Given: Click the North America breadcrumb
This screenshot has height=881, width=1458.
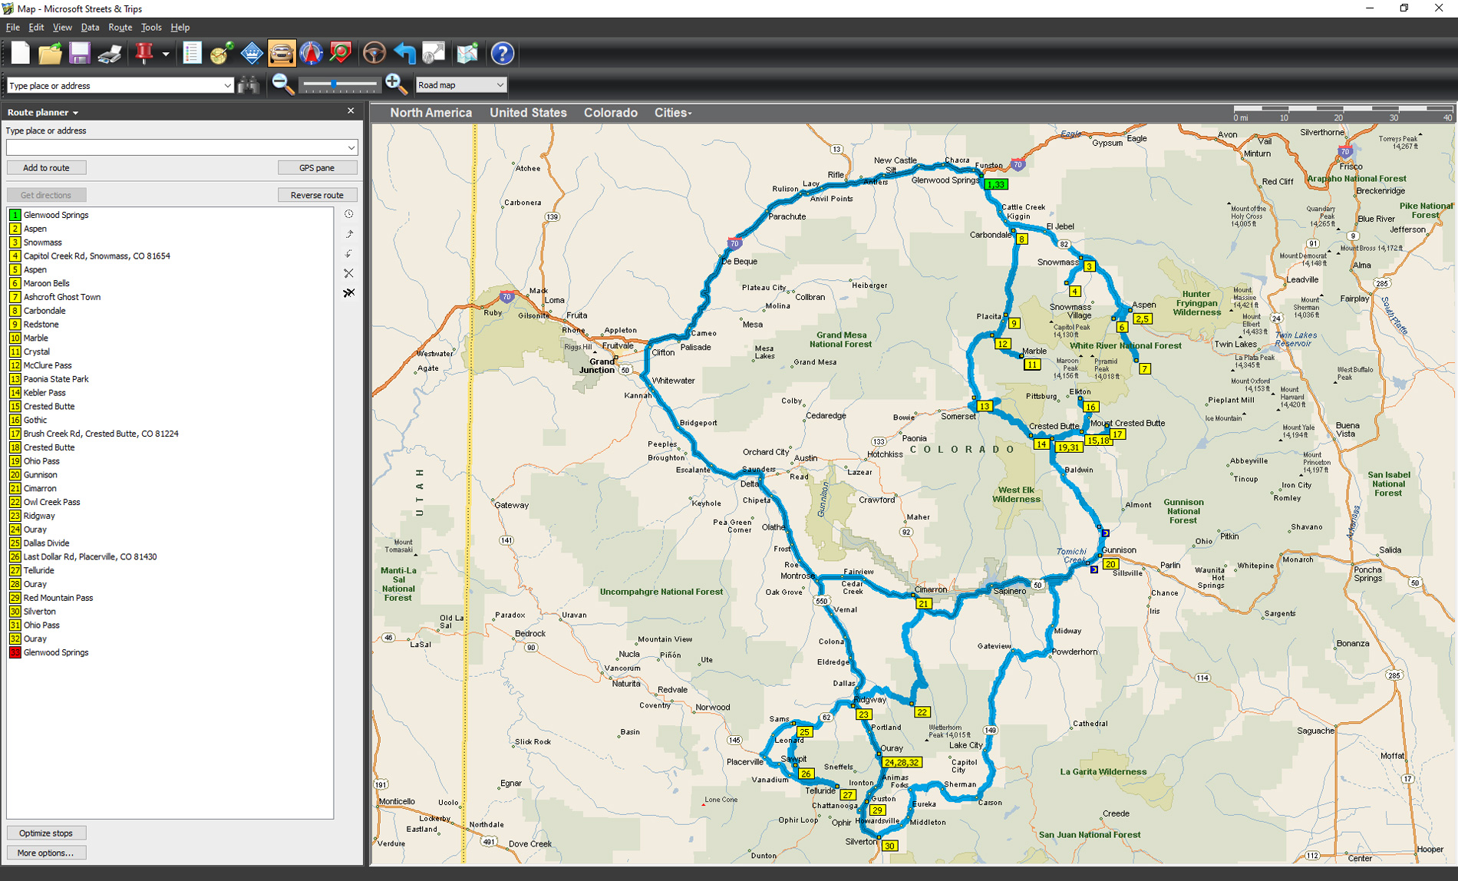Looking at the screenshot, I should (430, 113).
